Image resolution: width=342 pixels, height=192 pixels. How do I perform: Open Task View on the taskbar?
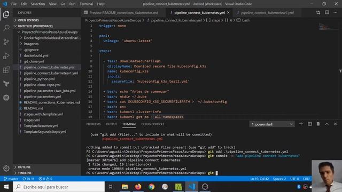pos(111,187)
